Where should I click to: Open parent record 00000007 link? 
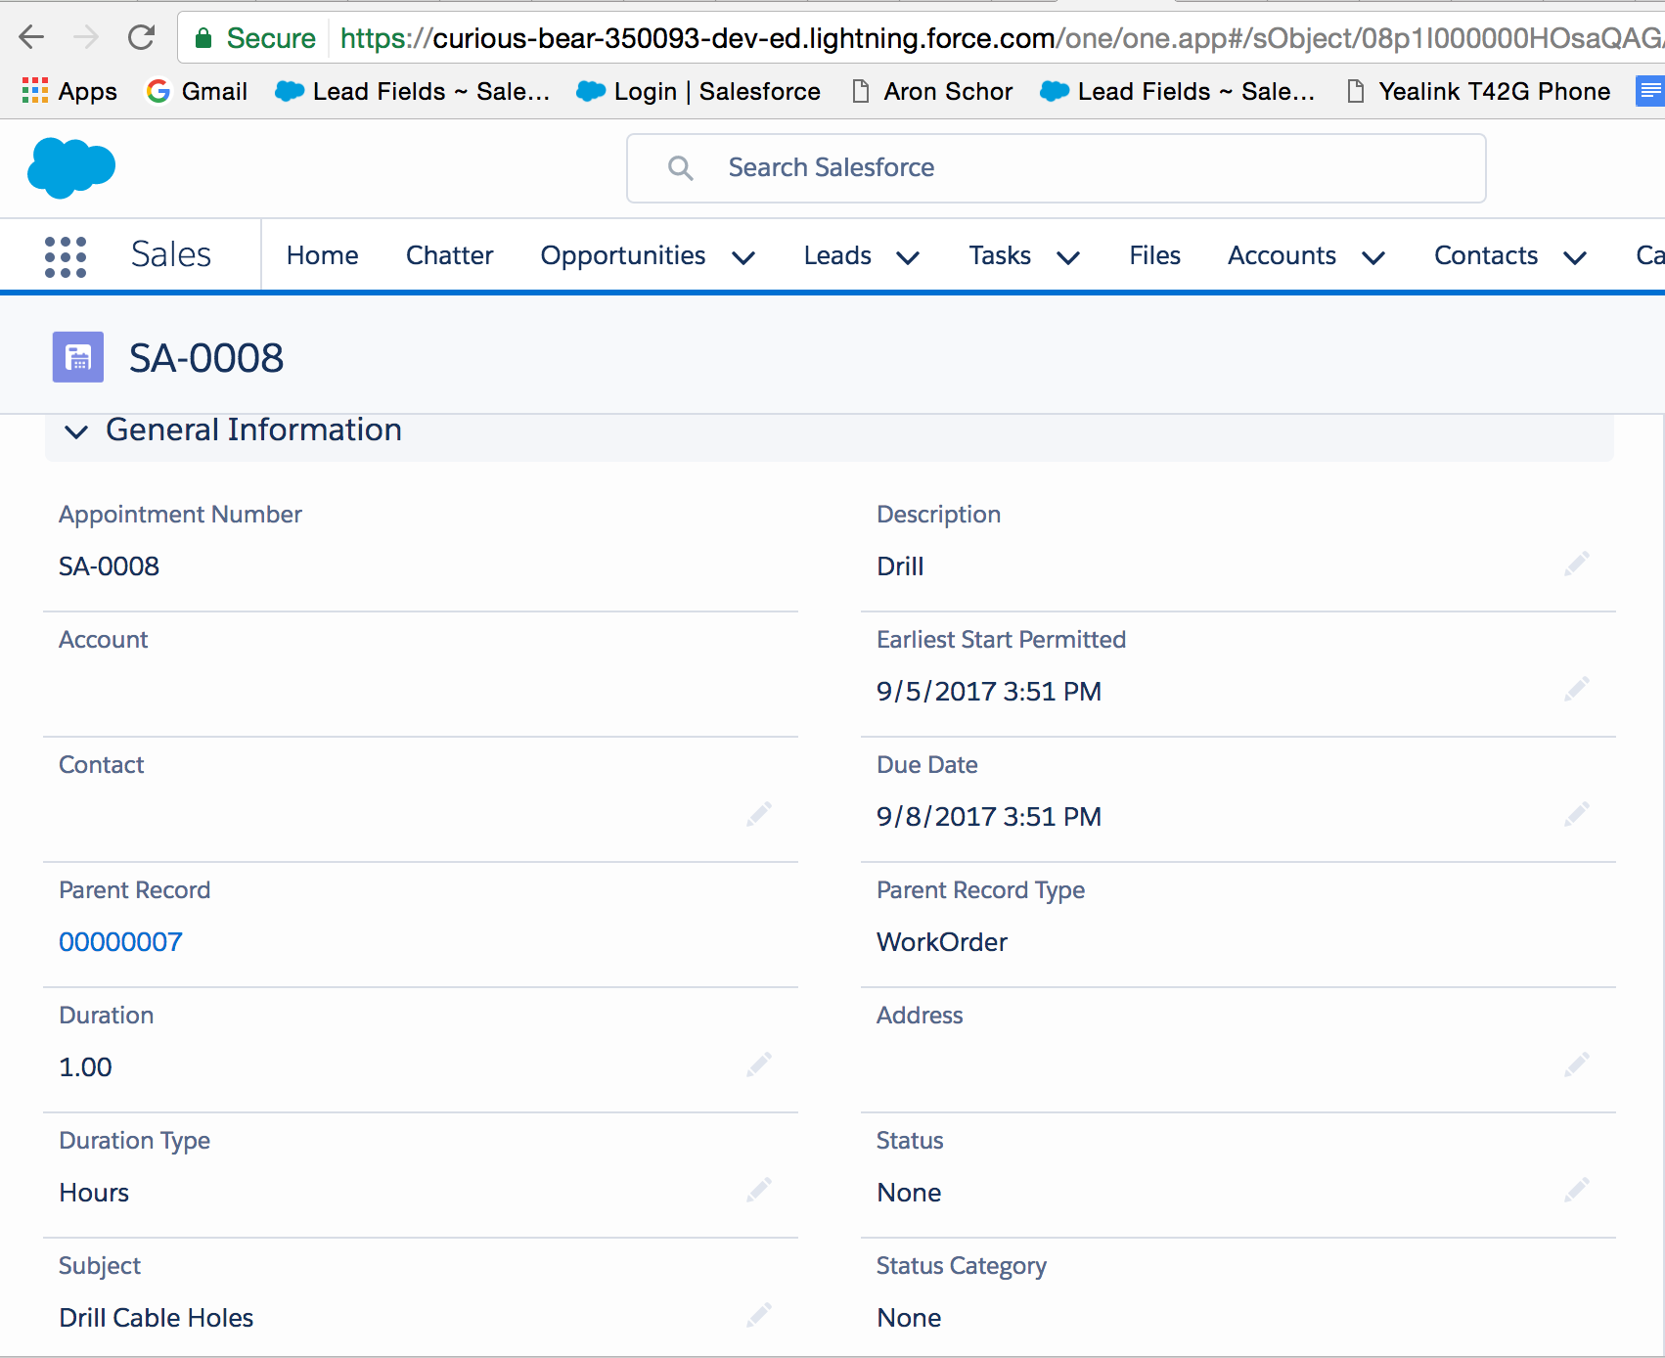[120, 942]
